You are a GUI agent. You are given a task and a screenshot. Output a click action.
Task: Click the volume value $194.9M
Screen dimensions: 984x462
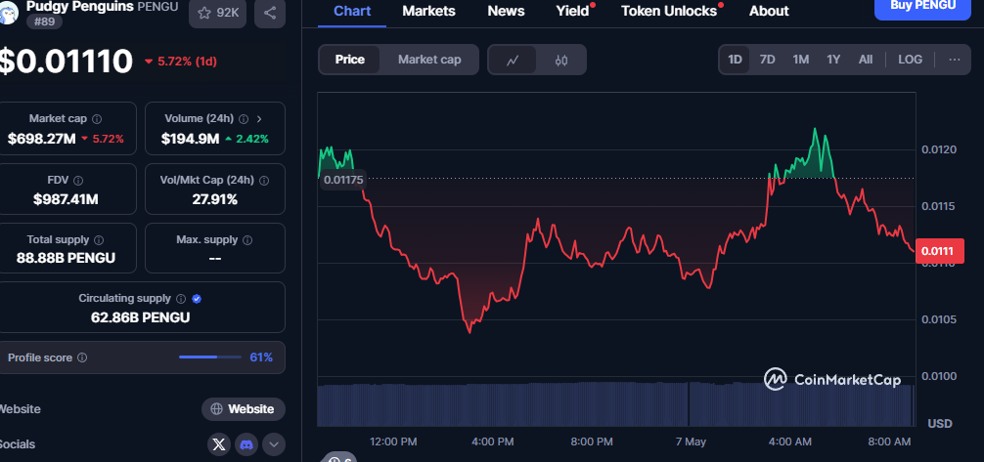point(190,139)
